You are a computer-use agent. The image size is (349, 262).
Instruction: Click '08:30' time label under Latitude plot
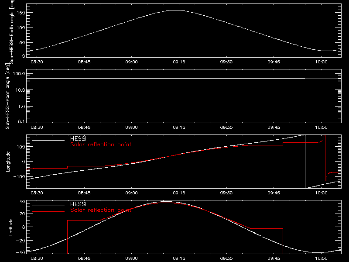37,259
